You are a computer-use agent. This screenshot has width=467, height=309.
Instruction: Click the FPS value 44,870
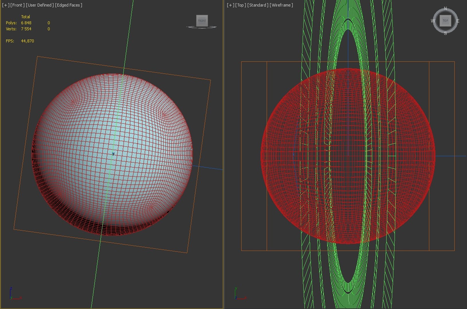coord(28,41)
